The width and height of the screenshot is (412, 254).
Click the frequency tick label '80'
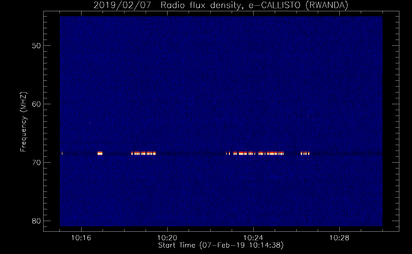click(36, 221)
